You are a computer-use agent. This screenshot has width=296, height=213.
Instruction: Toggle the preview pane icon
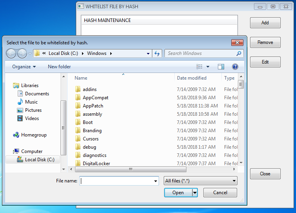click(x=221, y=67)
